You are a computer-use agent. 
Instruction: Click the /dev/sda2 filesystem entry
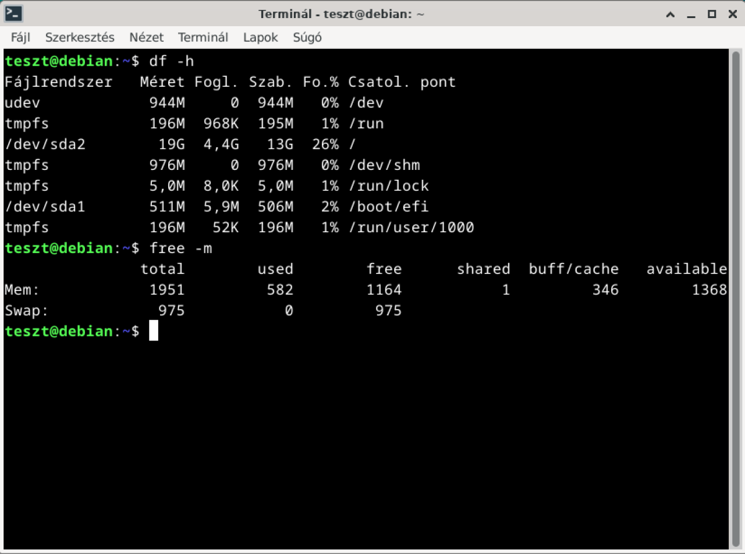click(45, 144)
